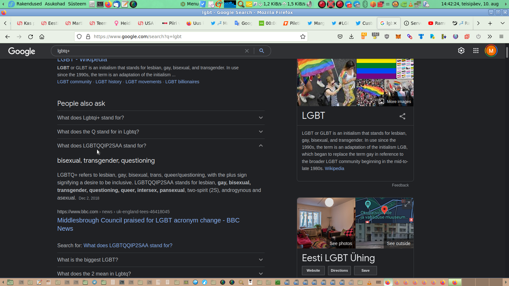Switch to the USA tab
This screenshot has height=286, width=509.
(x=146, y=23)
